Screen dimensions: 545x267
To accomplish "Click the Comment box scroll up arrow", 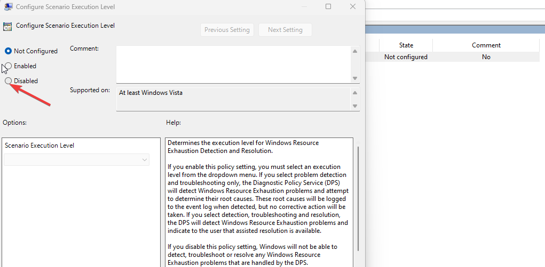I will tap(355, 51).
